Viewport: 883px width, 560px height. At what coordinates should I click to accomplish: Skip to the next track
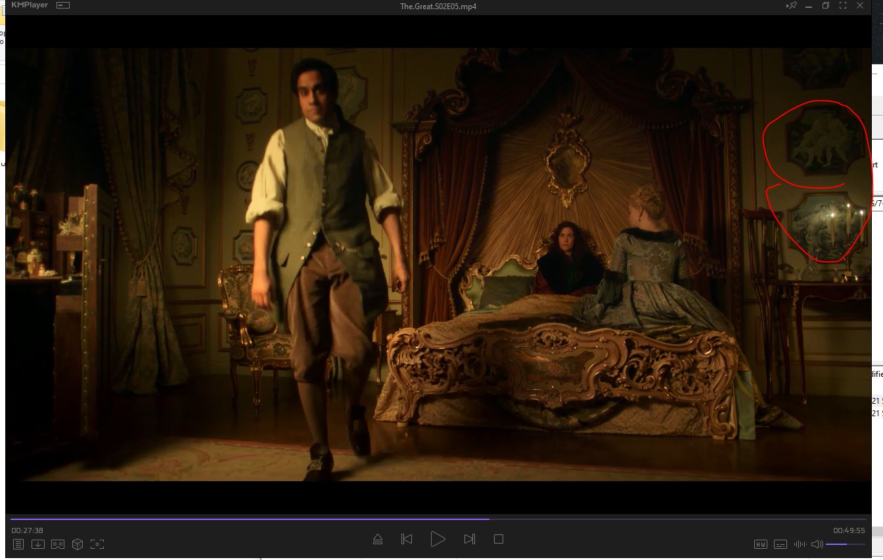coord(469,539)
